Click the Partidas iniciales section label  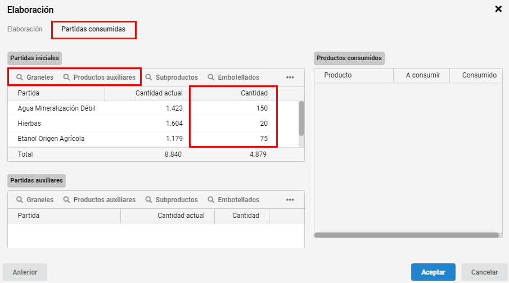(x=34, y=58)
